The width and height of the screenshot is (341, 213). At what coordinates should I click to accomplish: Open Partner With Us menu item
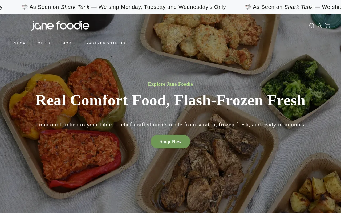(106, 43)
